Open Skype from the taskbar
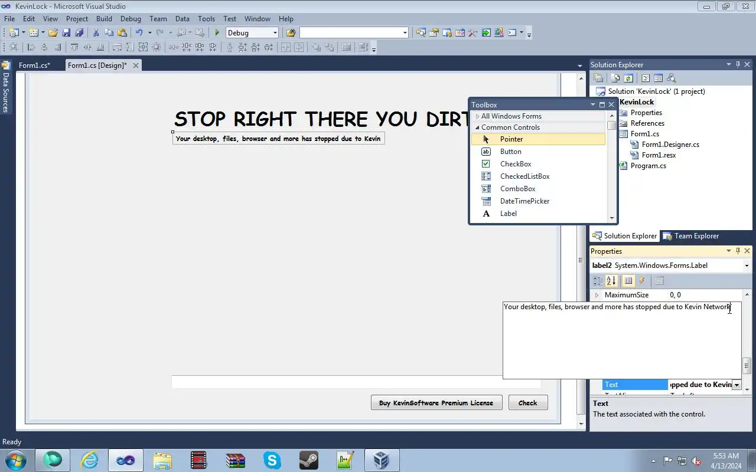Image resolution: width=756 pixels, height=472 pixels. tap(272, 460)
